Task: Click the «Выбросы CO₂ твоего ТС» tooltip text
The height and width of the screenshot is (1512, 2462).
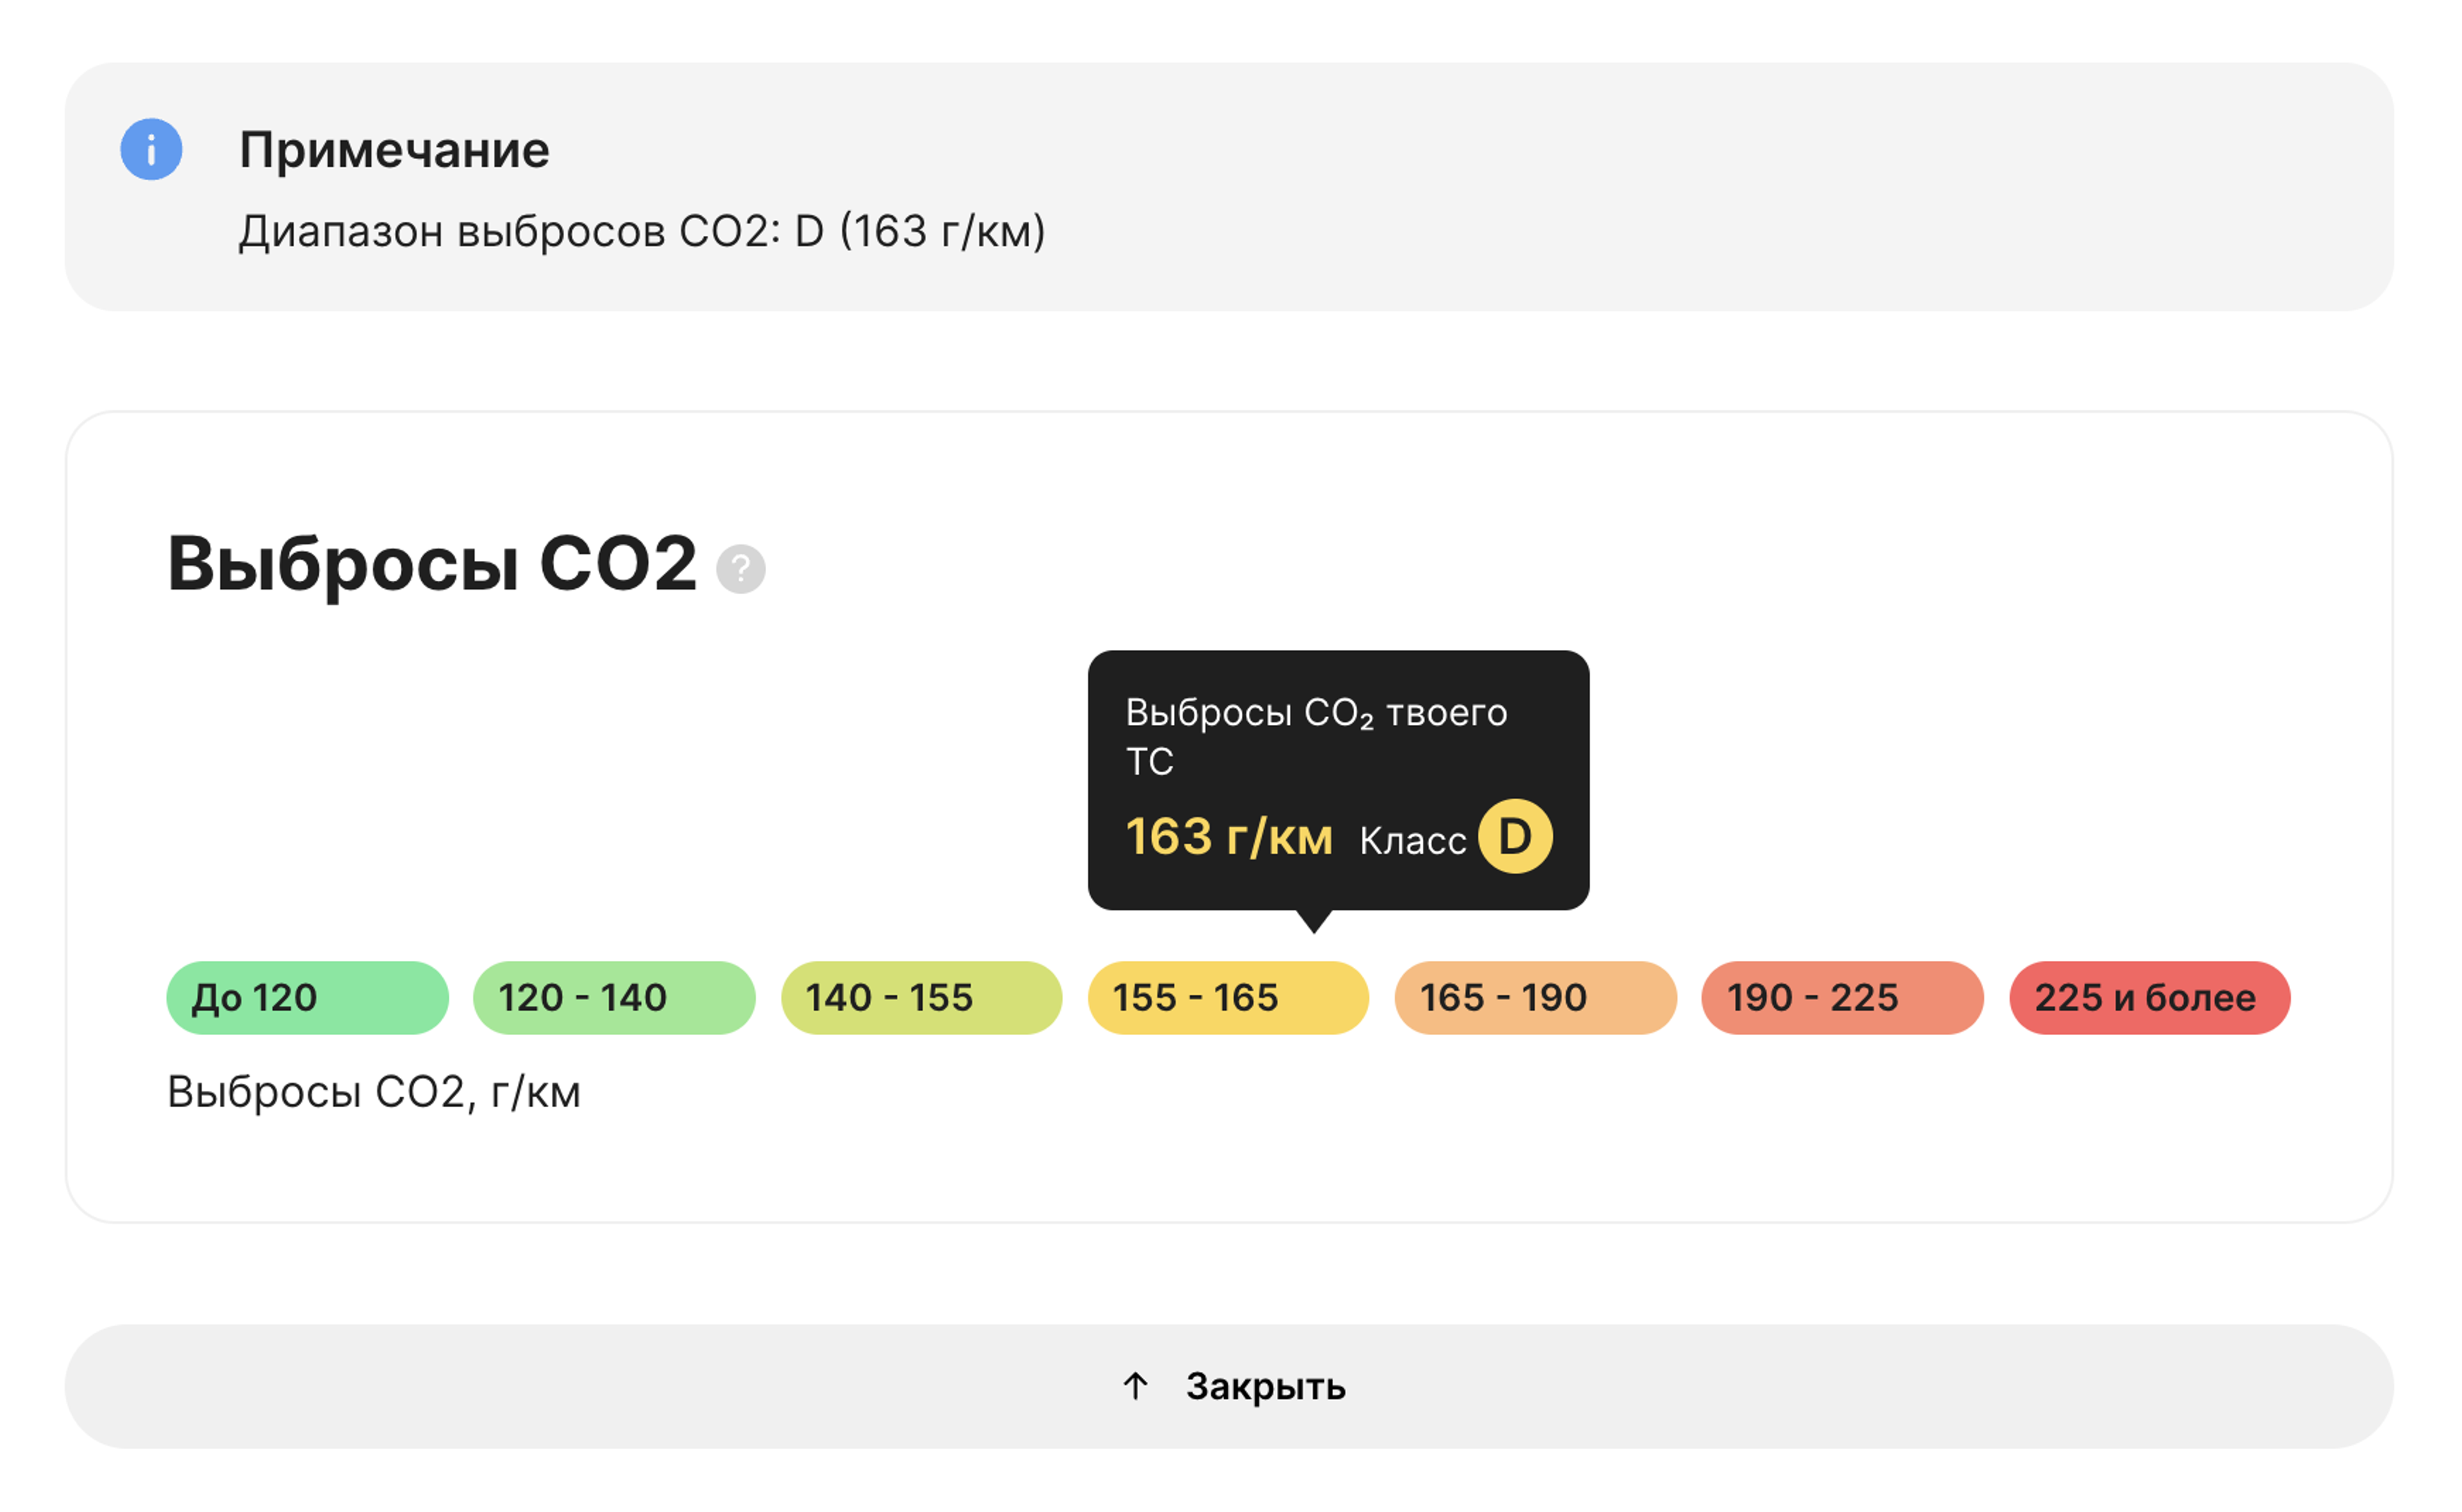Action: 1315,736
